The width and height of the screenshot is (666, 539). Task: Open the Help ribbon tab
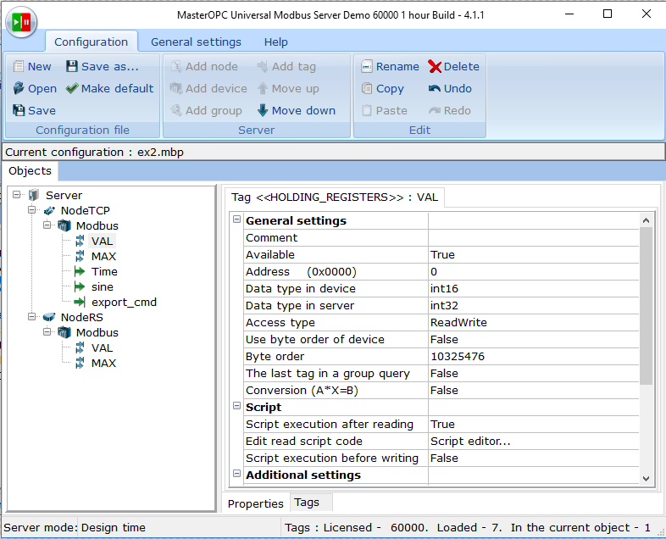(x=275, y=42)
